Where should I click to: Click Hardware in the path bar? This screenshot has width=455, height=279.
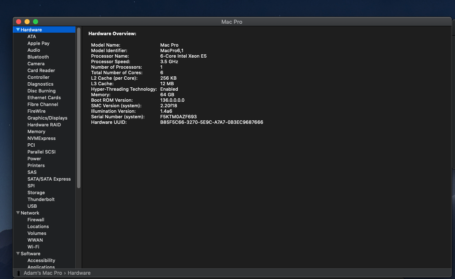point(79,273)
